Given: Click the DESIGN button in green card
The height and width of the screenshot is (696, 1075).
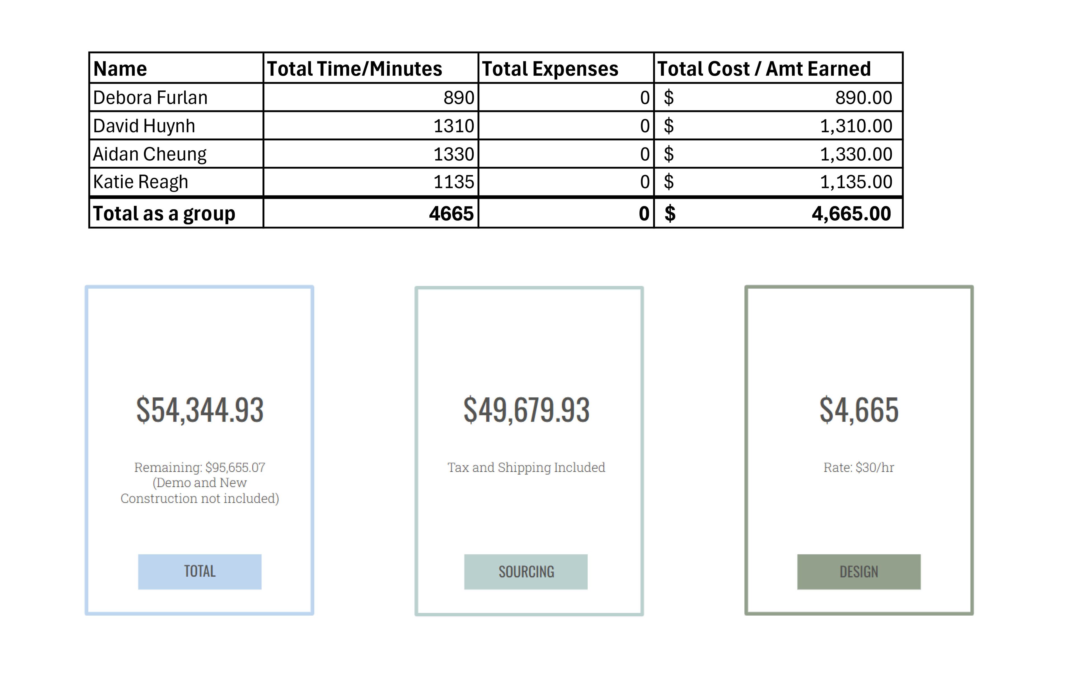Looking at the screenshot, I should point(859,572).
